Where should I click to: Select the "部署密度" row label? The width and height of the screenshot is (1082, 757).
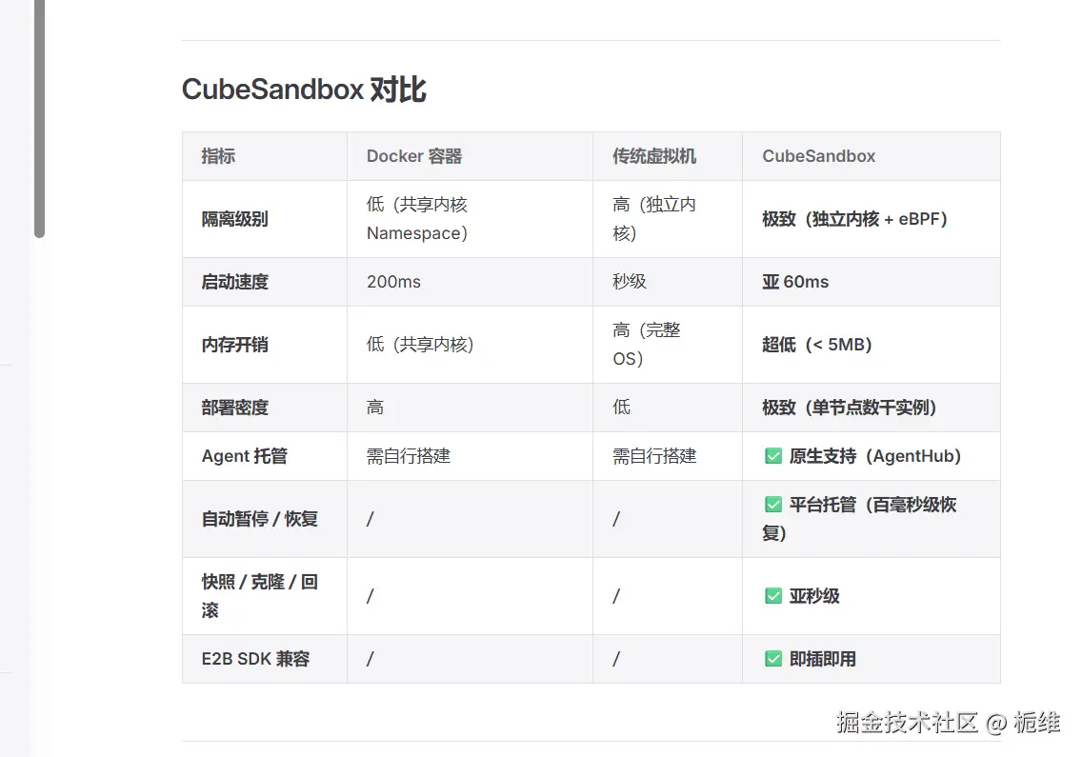(x=234, y=408)
